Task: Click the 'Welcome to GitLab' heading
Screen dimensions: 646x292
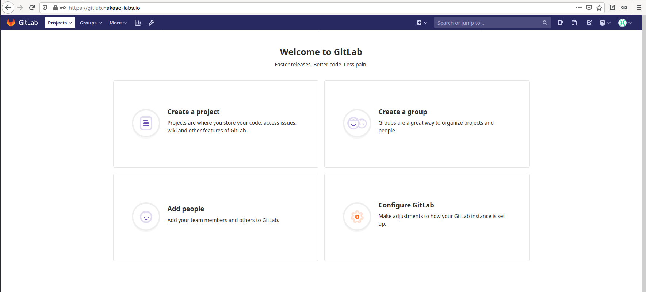Action: click(x=321, y=52)
